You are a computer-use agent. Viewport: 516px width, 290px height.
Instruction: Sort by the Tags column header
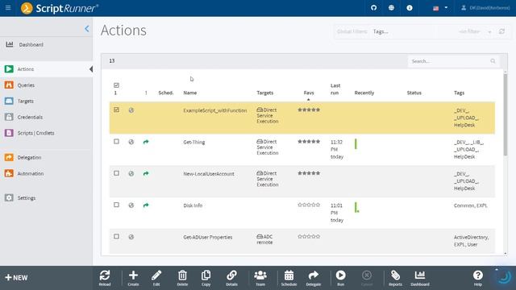pyautogui.click(x=459, y=93)
